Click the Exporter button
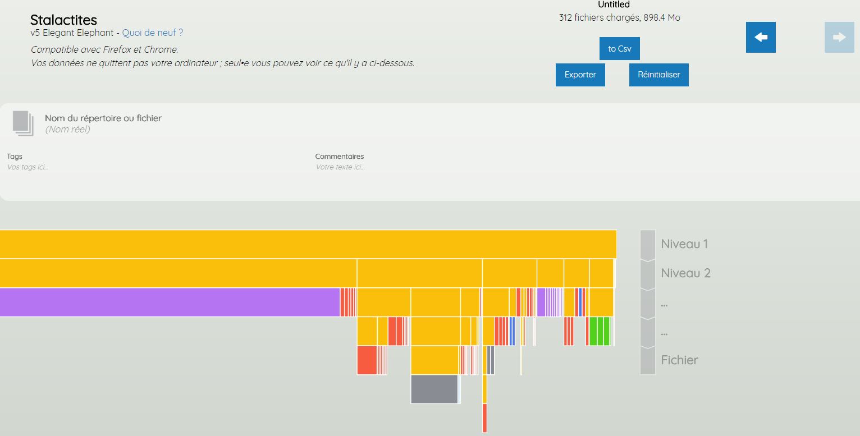Image resolution: width=860 pixels, height=436 pixels. click(580, 75)
